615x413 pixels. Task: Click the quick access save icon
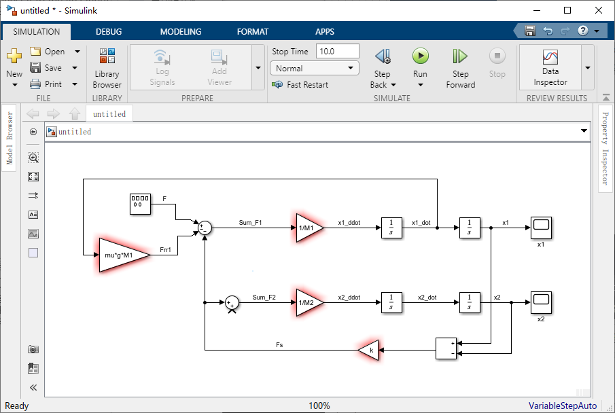coord(530,31)
